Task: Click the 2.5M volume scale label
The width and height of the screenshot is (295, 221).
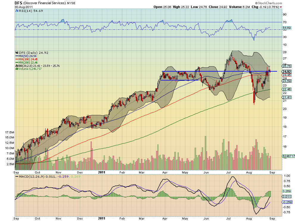Action: click(10, 164)
